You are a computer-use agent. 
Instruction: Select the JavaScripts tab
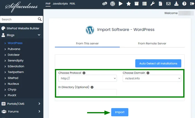[x=60, y=4]
